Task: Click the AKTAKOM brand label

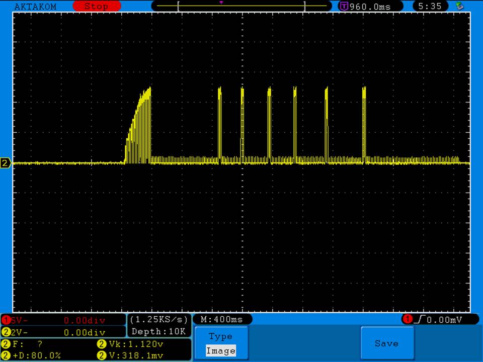Action: pyautogui.click(x=35, y=7)
